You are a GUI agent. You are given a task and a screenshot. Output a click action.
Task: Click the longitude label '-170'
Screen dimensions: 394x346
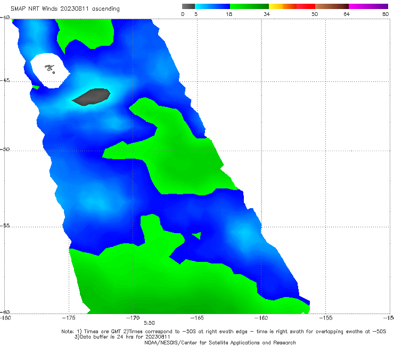133,318
